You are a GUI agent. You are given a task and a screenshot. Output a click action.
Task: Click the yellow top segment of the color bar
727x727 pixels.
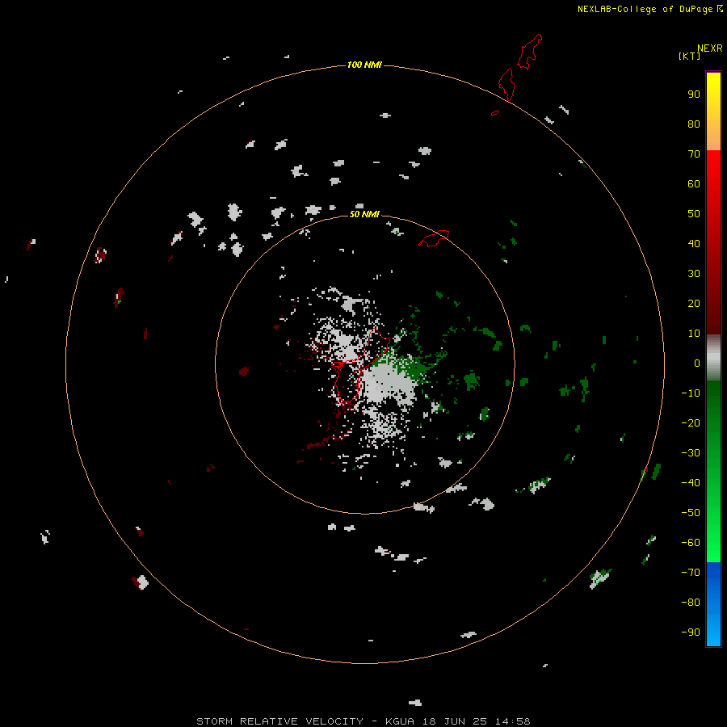click(x=713, y=111)
